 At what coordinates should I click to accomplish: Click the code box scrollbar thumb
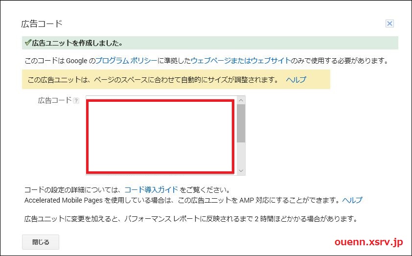click(x=241, y=123)
